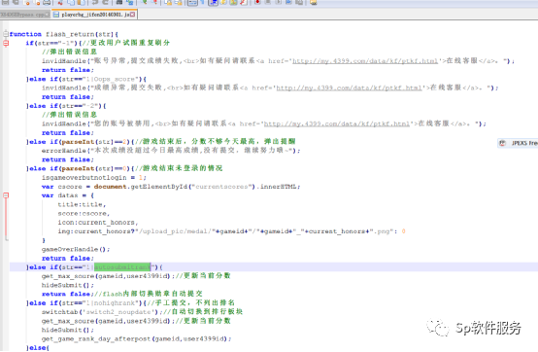Screen dimensions: 538x352
Task: Open Replace via the toolbar icon
Action: click(x=130, y=2)
